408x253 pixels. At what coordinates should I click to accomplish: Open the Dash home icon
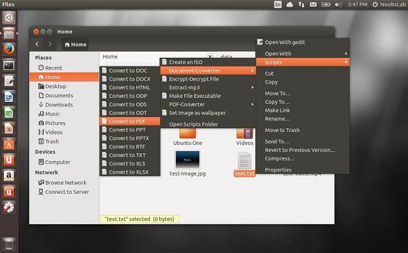[x=9, y=17]
